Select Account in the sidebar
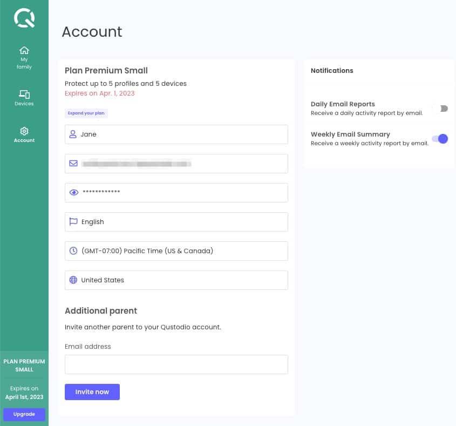 pyautogui.click(x=24, y=135)
